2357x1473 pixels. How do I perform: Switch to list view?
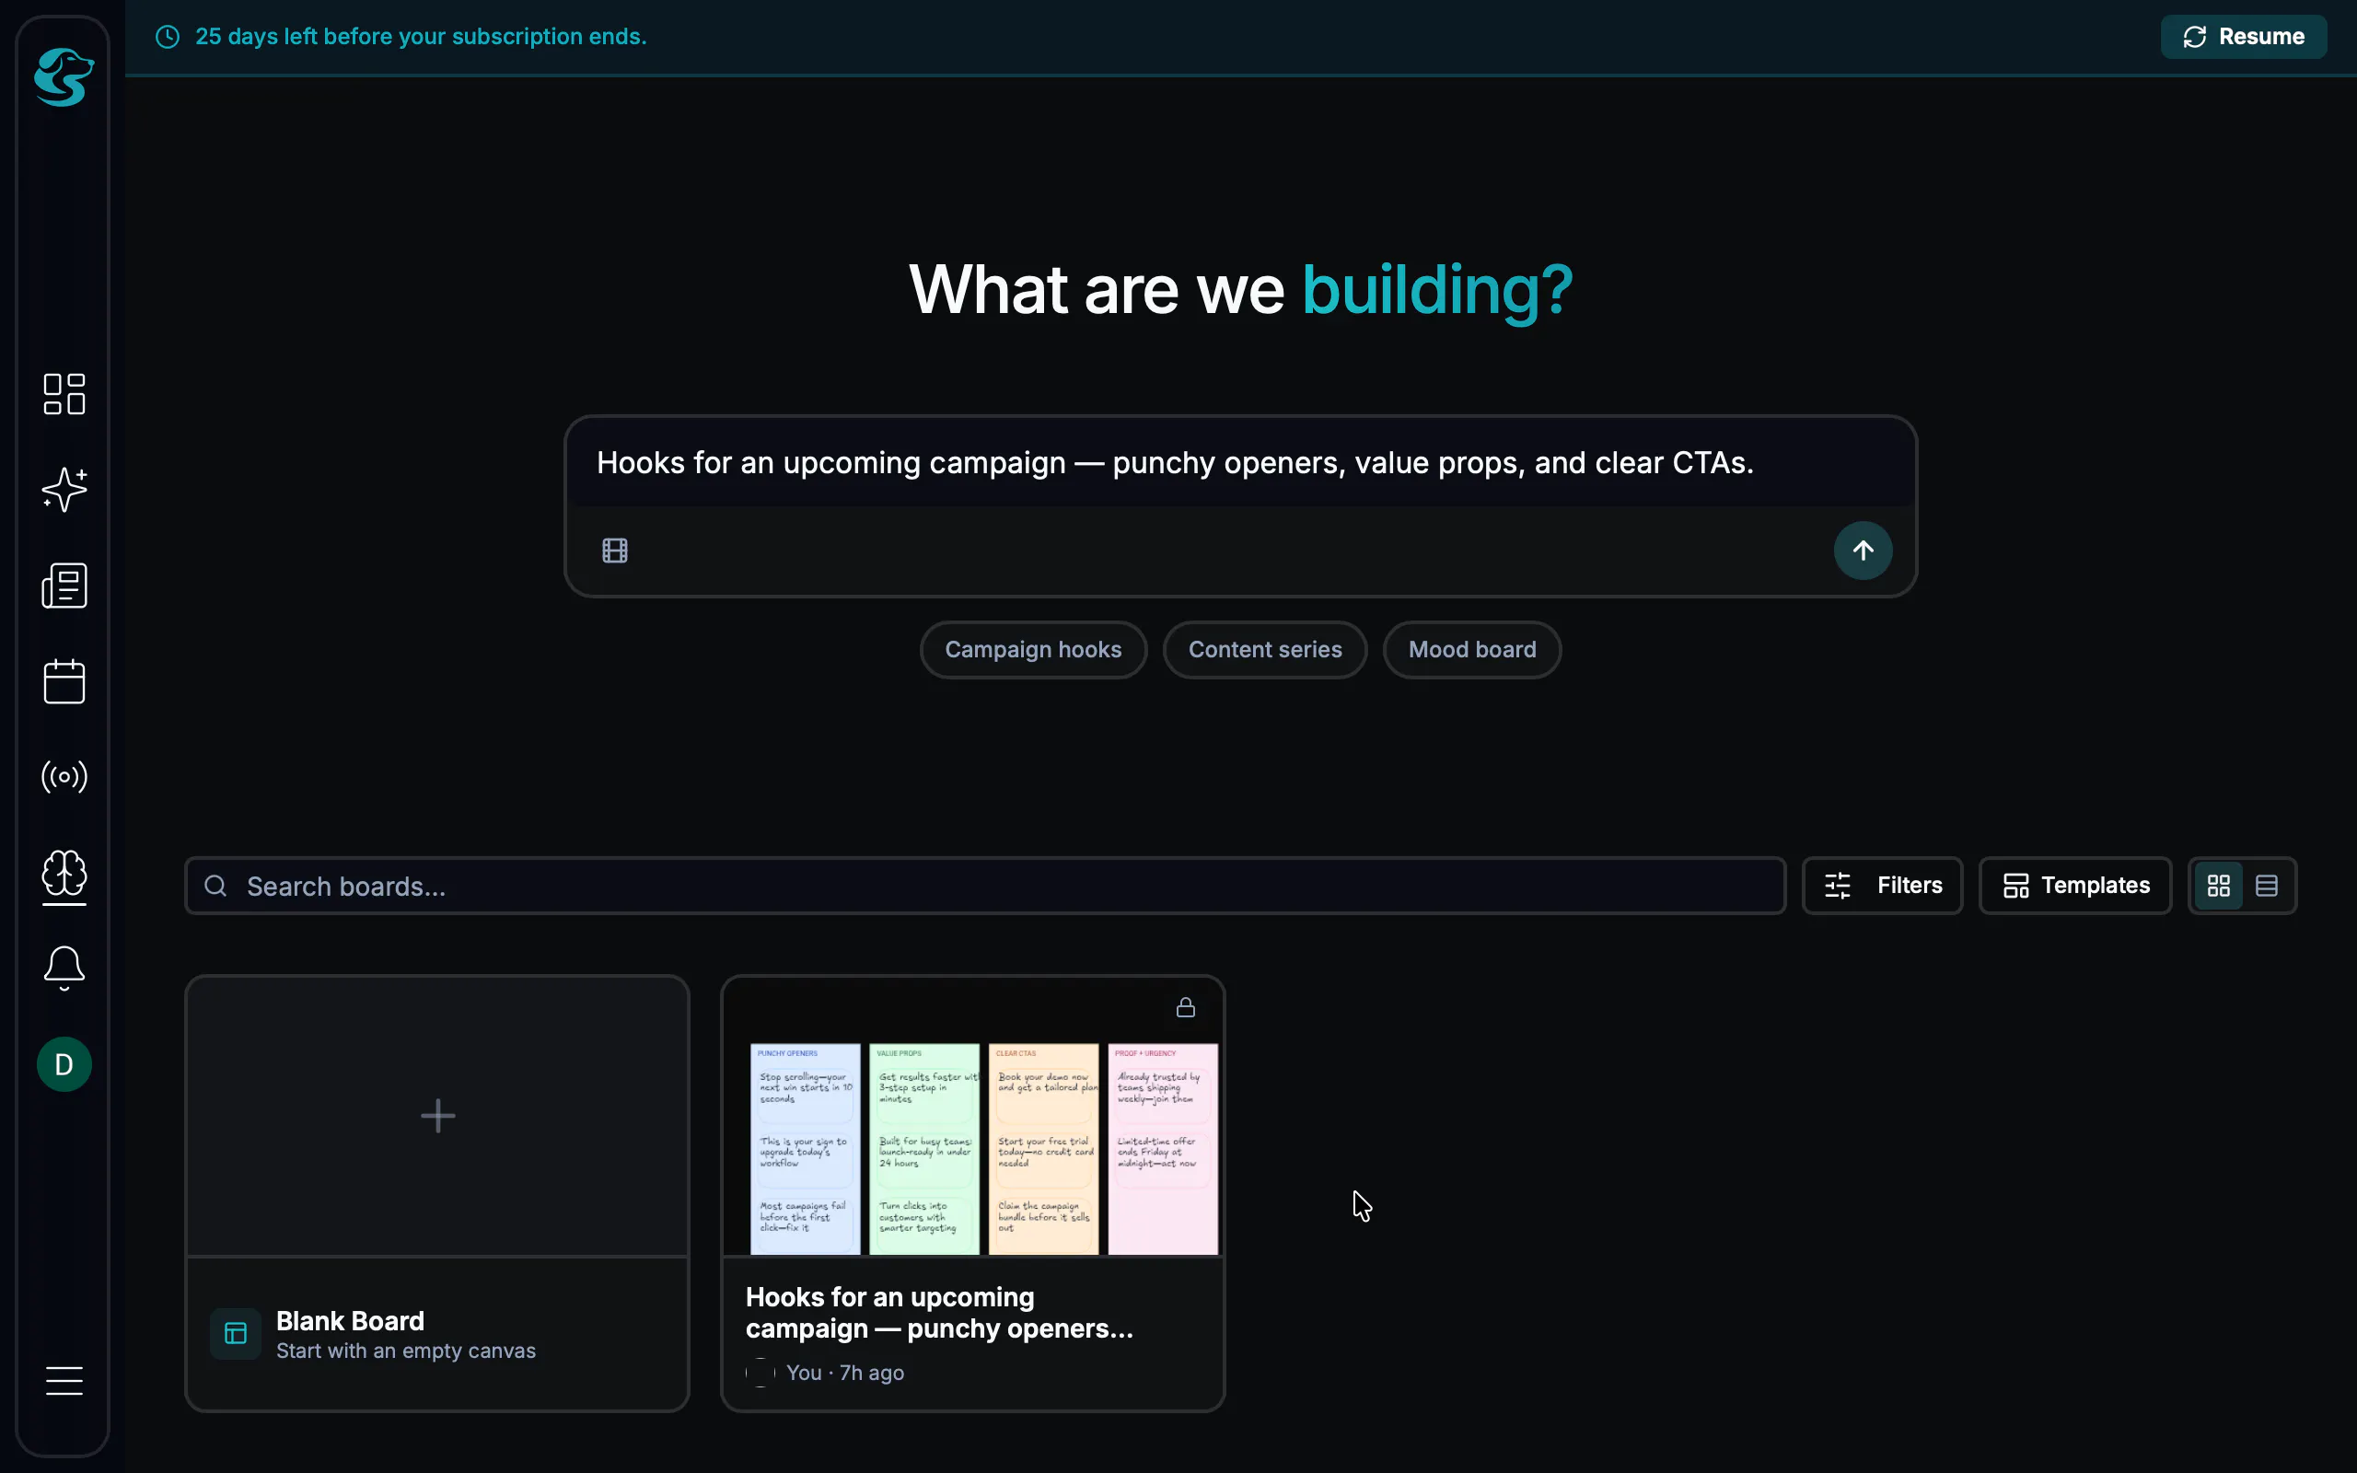[2267, 886]
